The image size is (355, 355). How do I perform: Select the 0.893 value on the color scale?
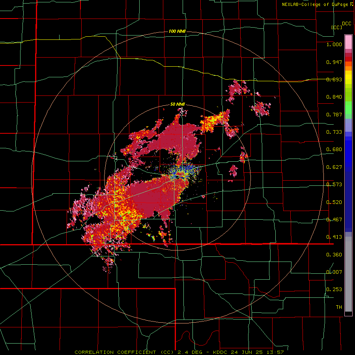334,79
